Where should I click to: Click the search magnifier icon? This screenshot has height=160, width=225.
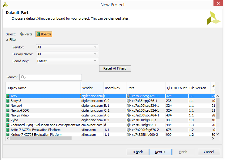click(23, 77)
